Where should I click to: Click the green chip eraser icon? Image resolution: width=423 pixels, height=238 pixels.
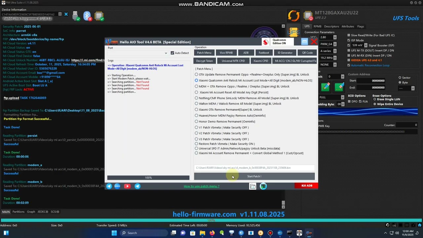(339, 87)
